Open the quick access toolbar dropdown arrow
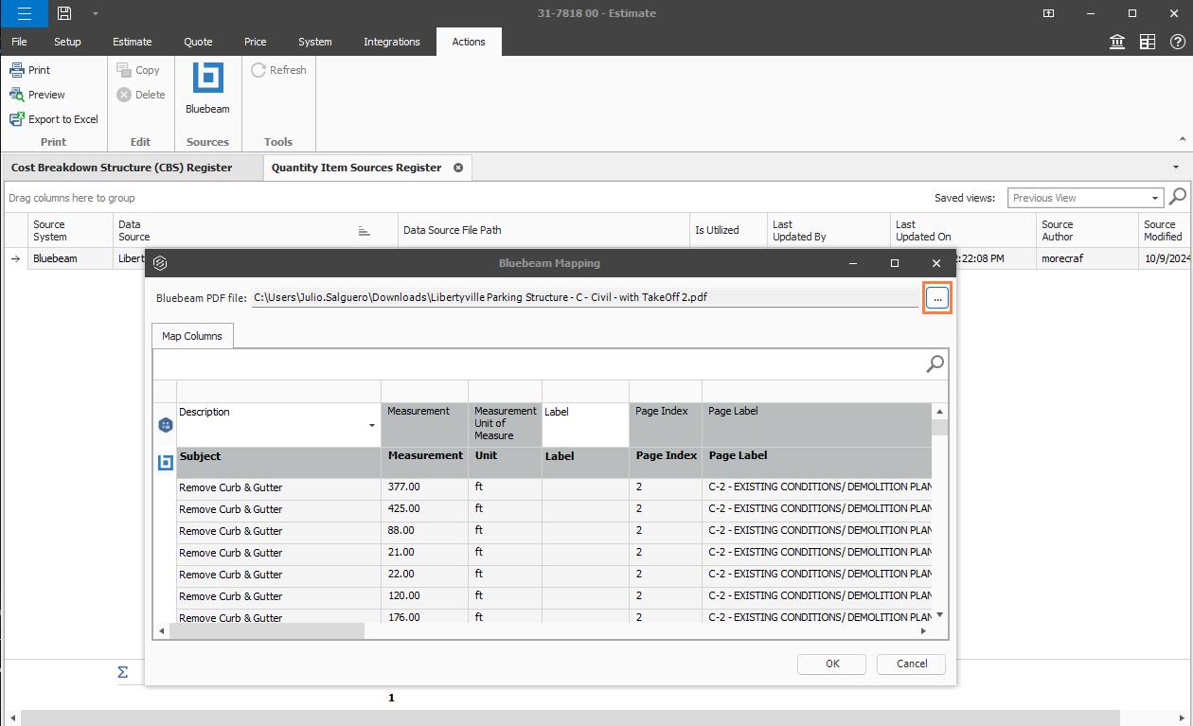Screen dimensions: 1193x726 95,13
